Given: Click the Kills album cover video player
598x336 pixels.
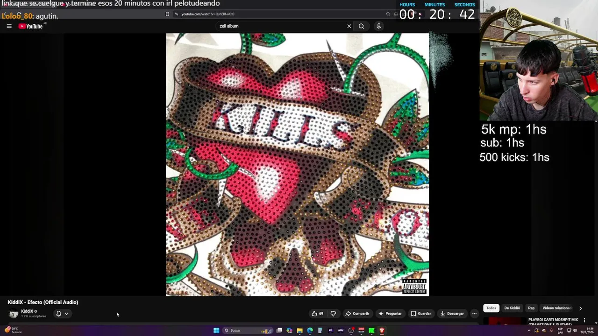Looking at the screenshot, I should click(x=297, y=164).
